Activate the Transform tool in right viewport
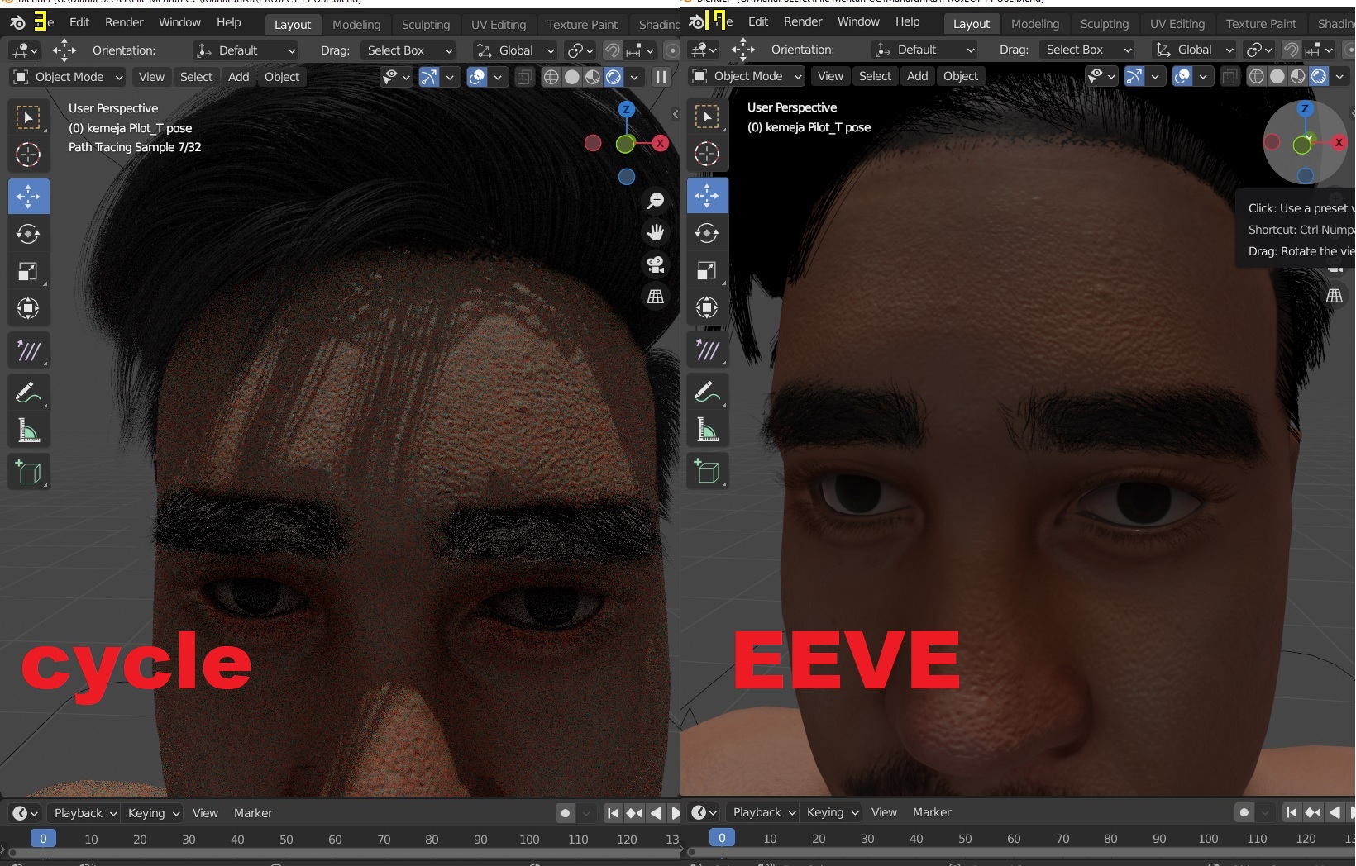 point(707,307)
